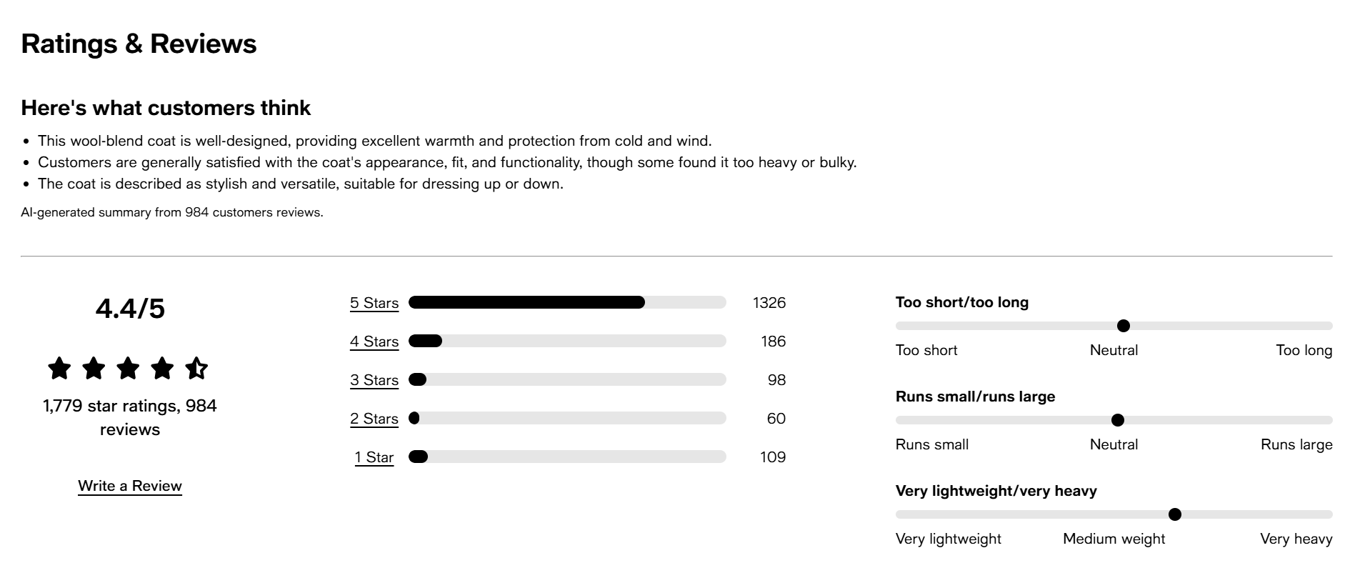Select the second star icon
Screen dimensions: 1350x588
coord(95,368)
